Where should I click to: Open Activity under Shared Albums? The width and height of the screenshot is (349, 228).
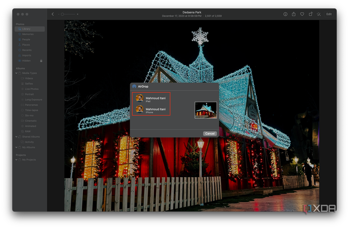pos(29,142)
